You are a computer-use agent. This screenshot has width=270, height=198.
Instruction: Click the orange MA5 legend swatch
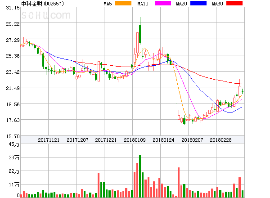coord(123,3)
